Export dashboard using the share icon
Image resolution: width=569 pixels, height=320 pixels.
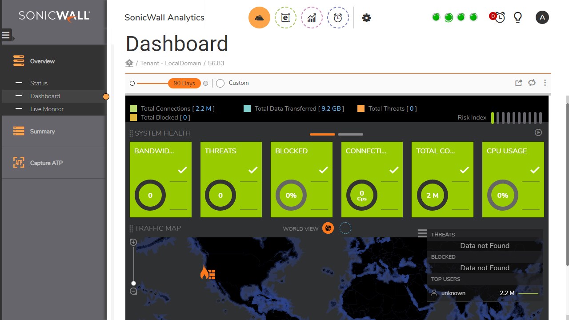(518, 83)
